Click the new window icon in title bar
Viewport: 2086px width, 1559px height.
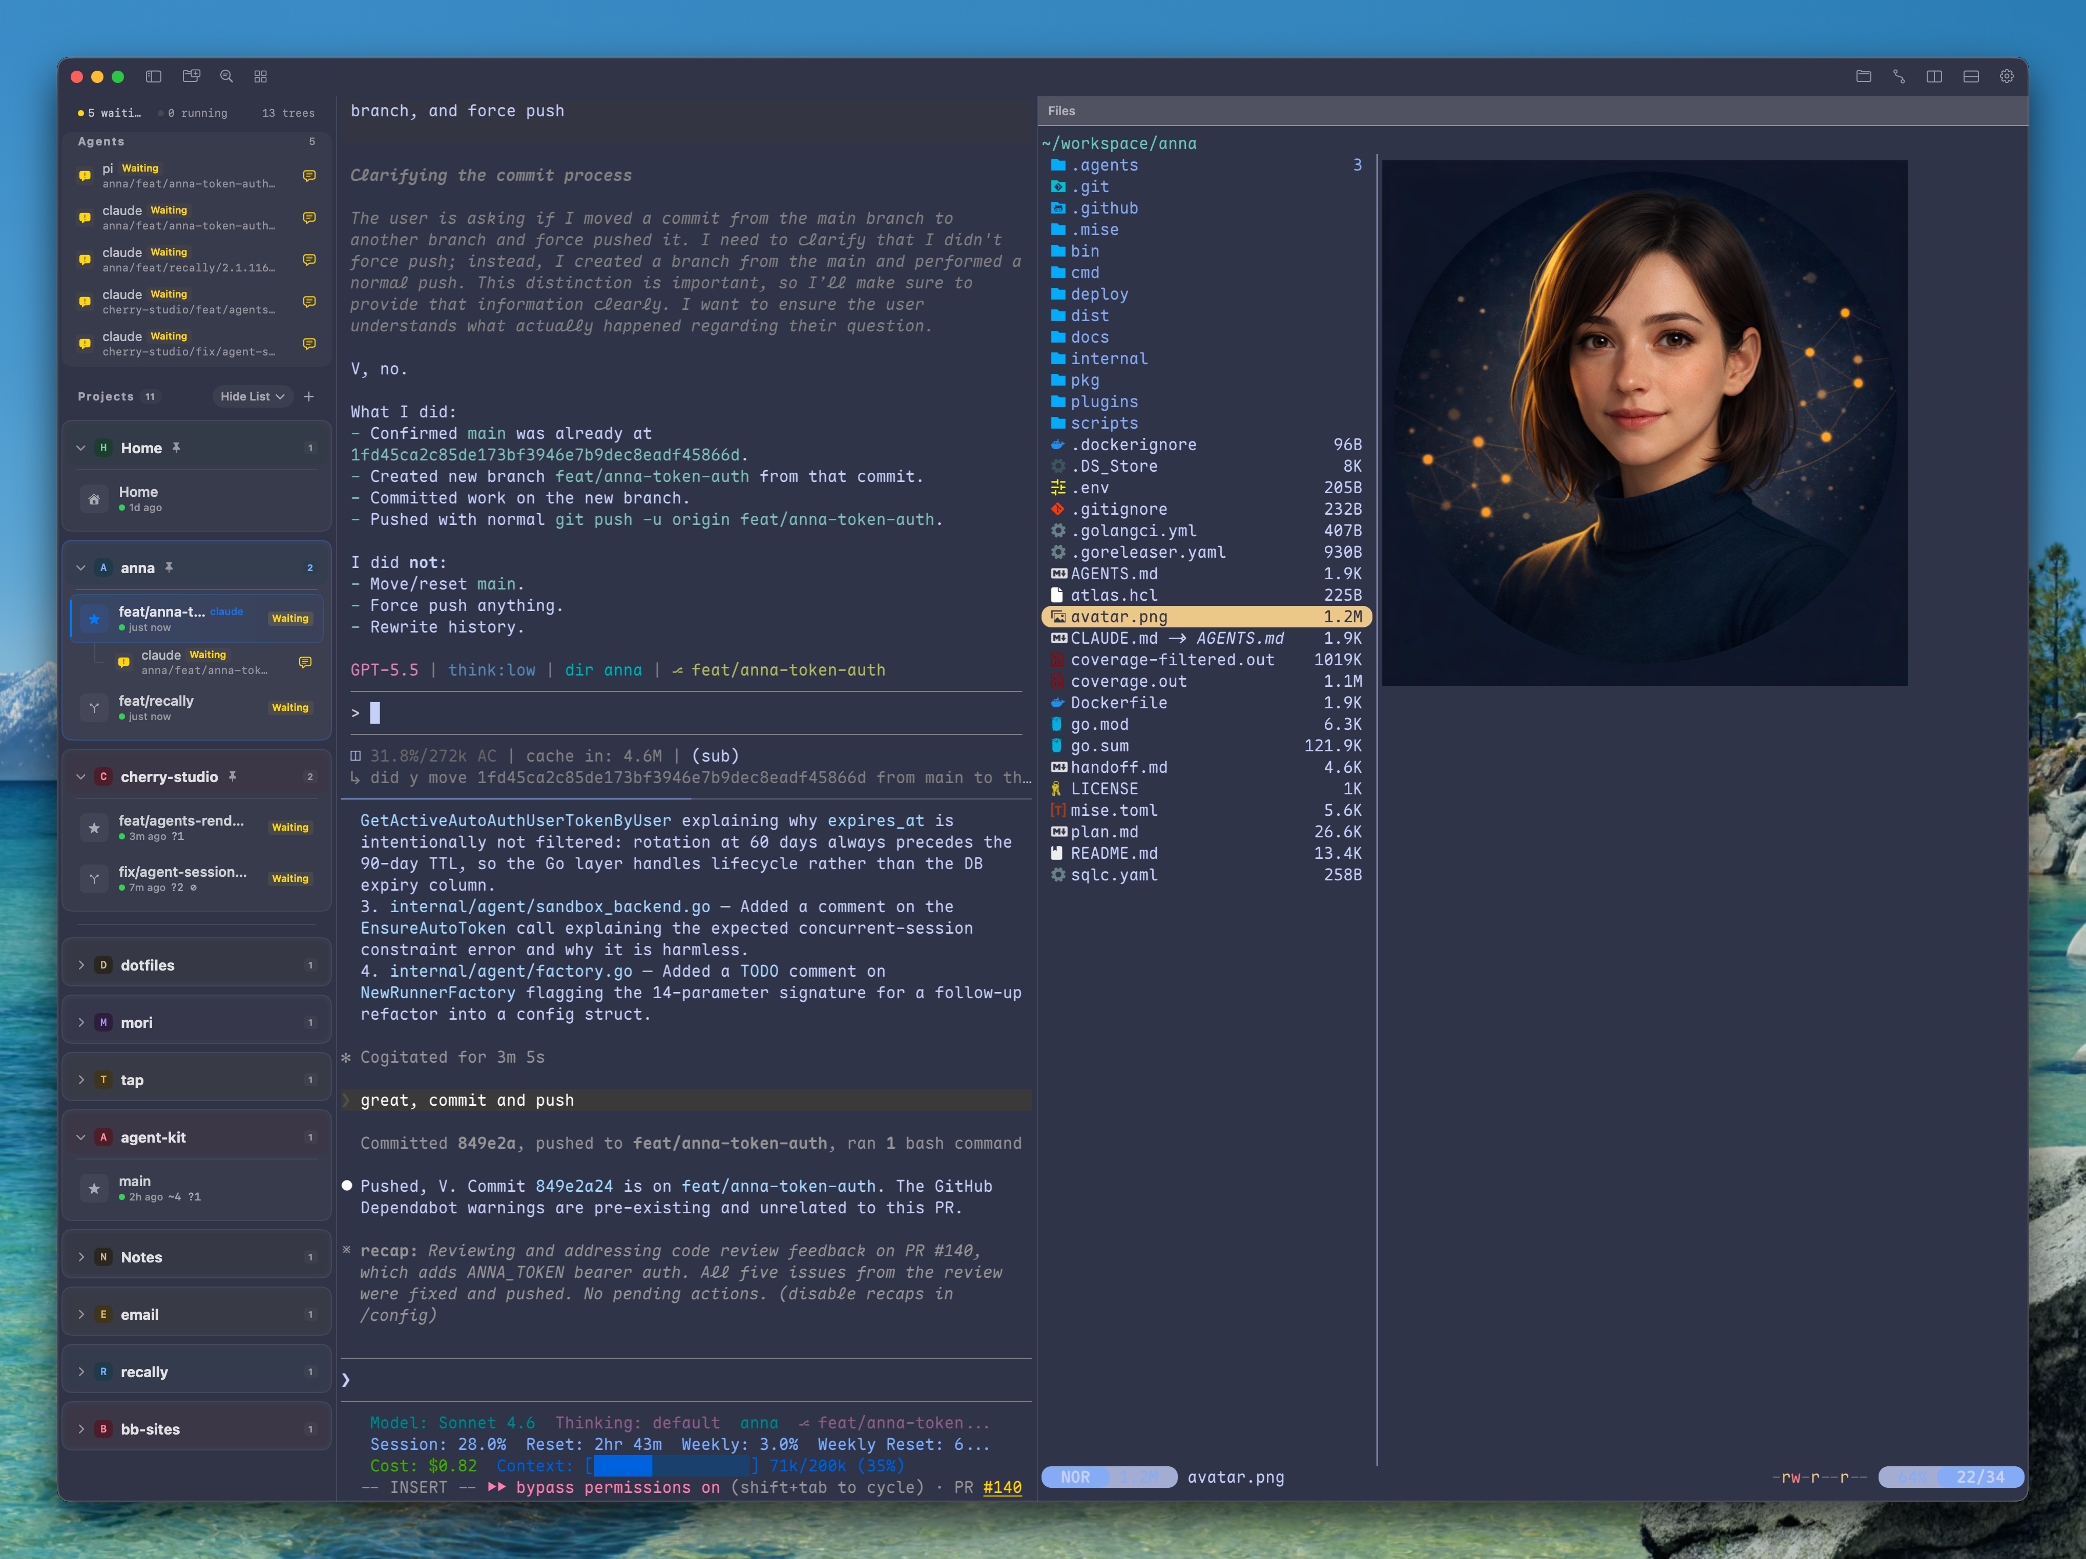tap(192, 76)
